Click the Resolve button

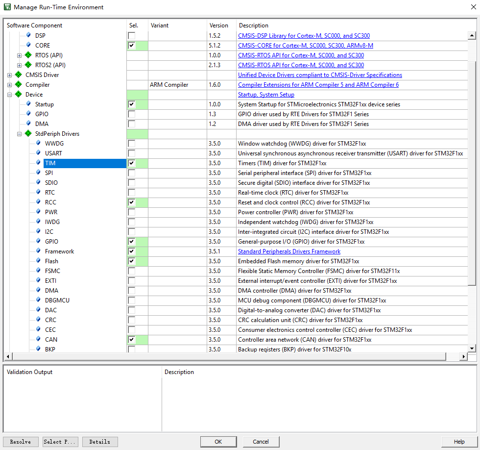click(21, 442)
